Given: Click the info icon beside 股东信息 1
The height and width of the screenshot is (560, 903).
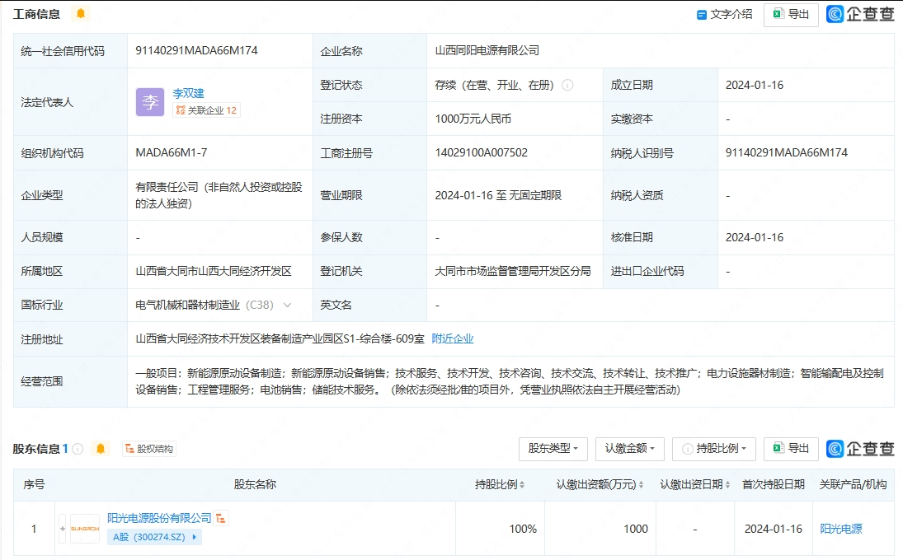Looking at the screenshot, I should tap(78, 449).
